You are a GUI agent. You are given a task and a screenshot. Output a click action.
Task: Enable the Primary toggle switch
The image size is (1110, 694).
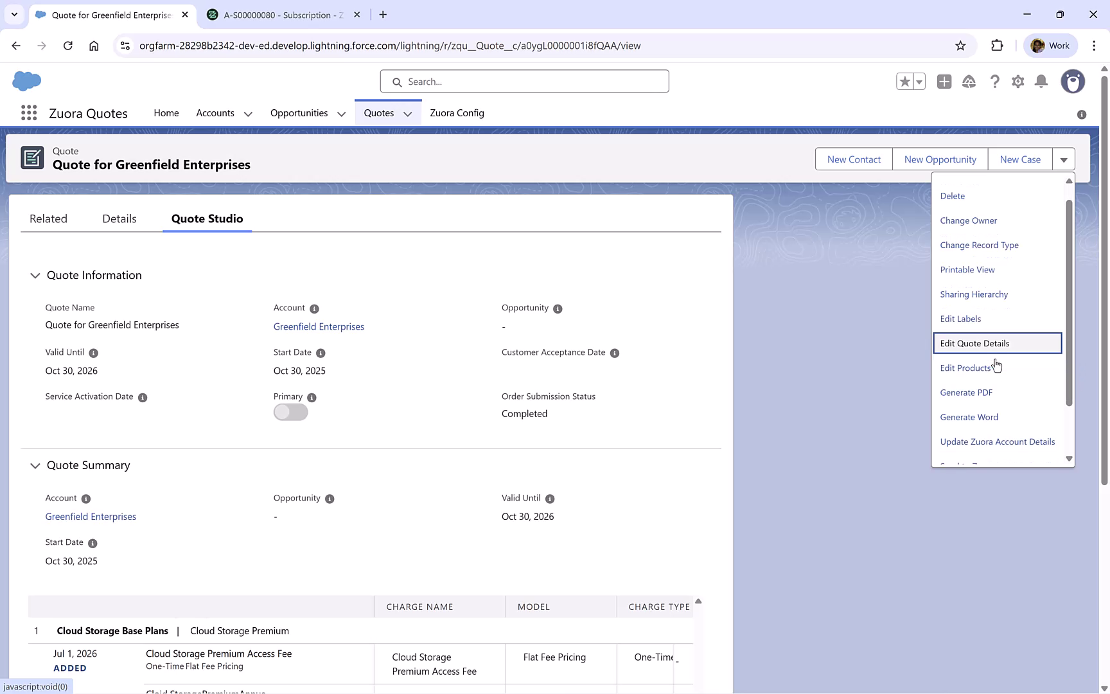tap(290, 412)
